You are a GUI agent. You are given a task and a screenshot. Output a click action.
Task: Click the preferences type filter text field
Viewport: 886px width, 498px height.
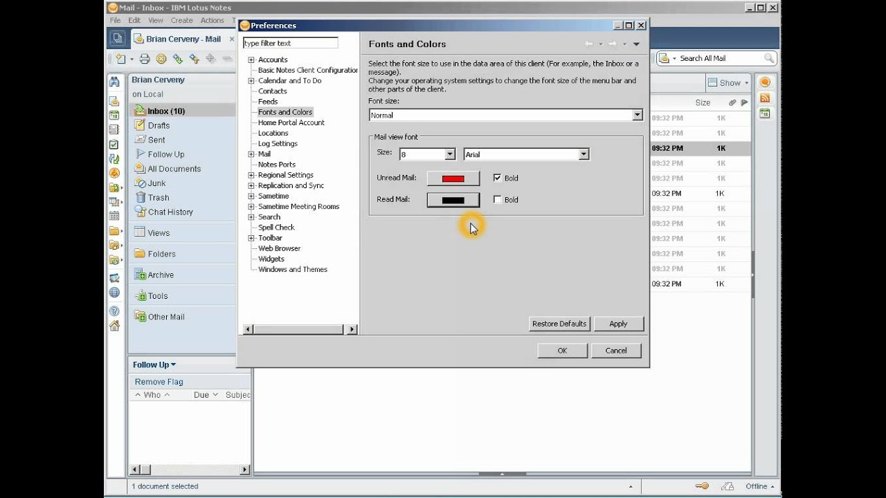[290, 43]
